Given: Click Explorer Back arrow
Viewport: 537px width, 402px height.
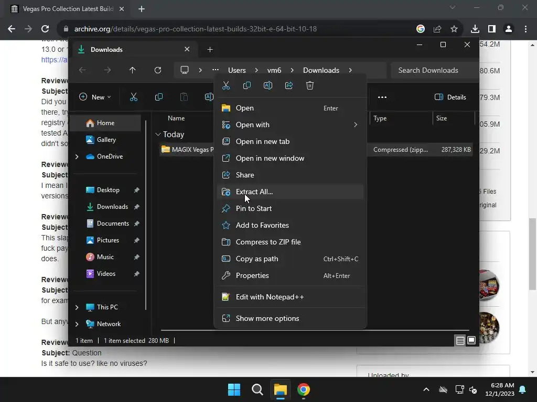Looking at the screenshot, I should (x=82, y=70).
